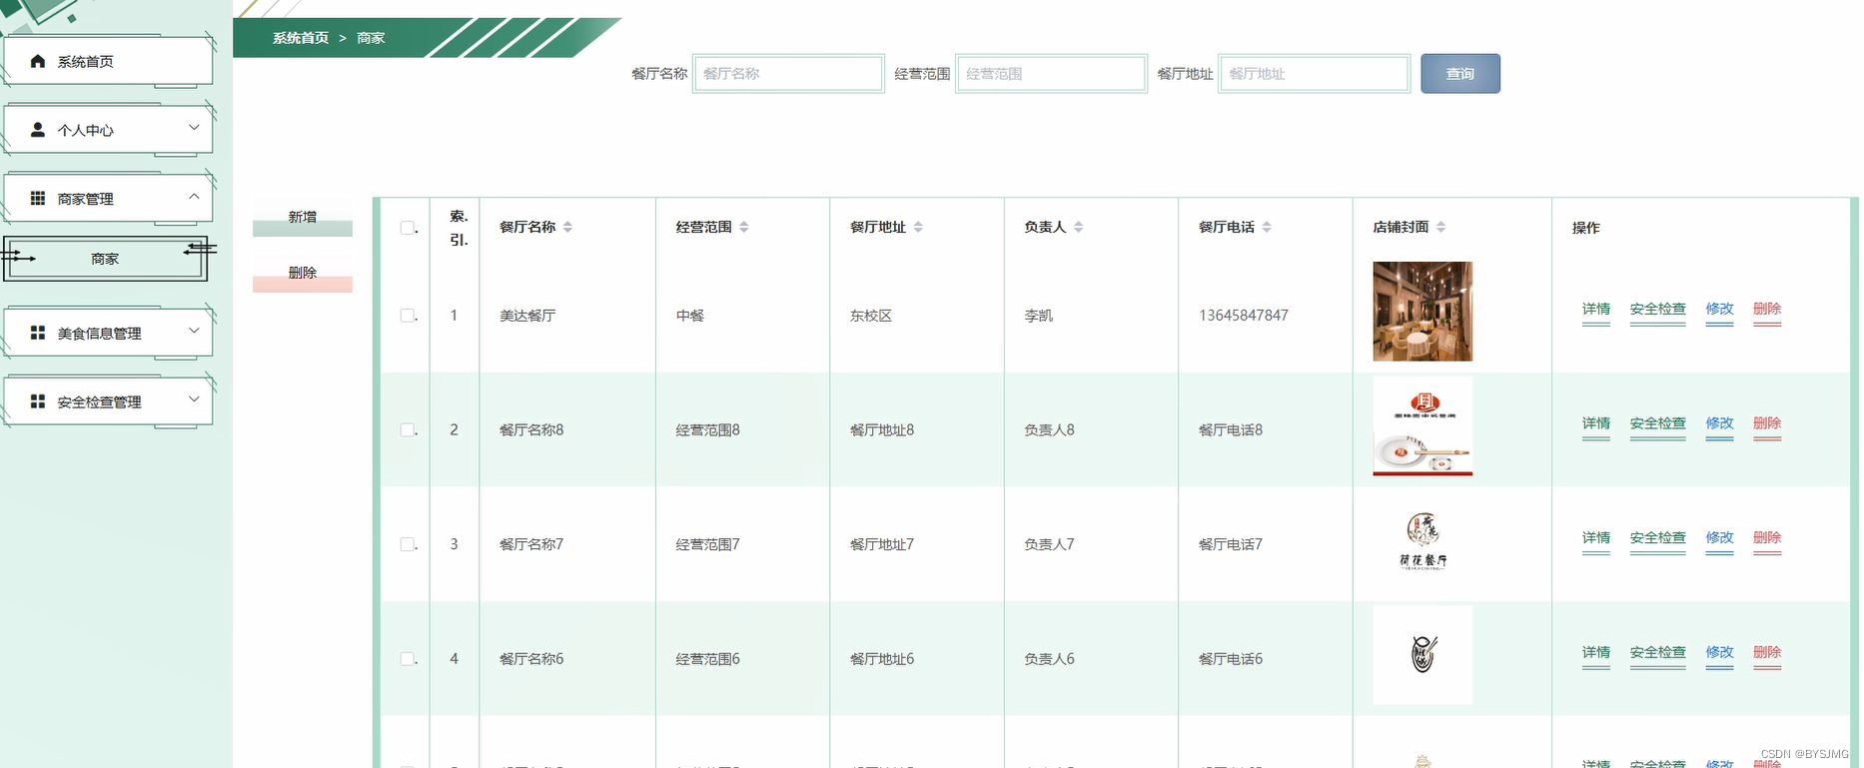Open cover thumbnail of 餐厅名称8
This screenshot has height=768, width=1864.
[x=1422, y=426]
